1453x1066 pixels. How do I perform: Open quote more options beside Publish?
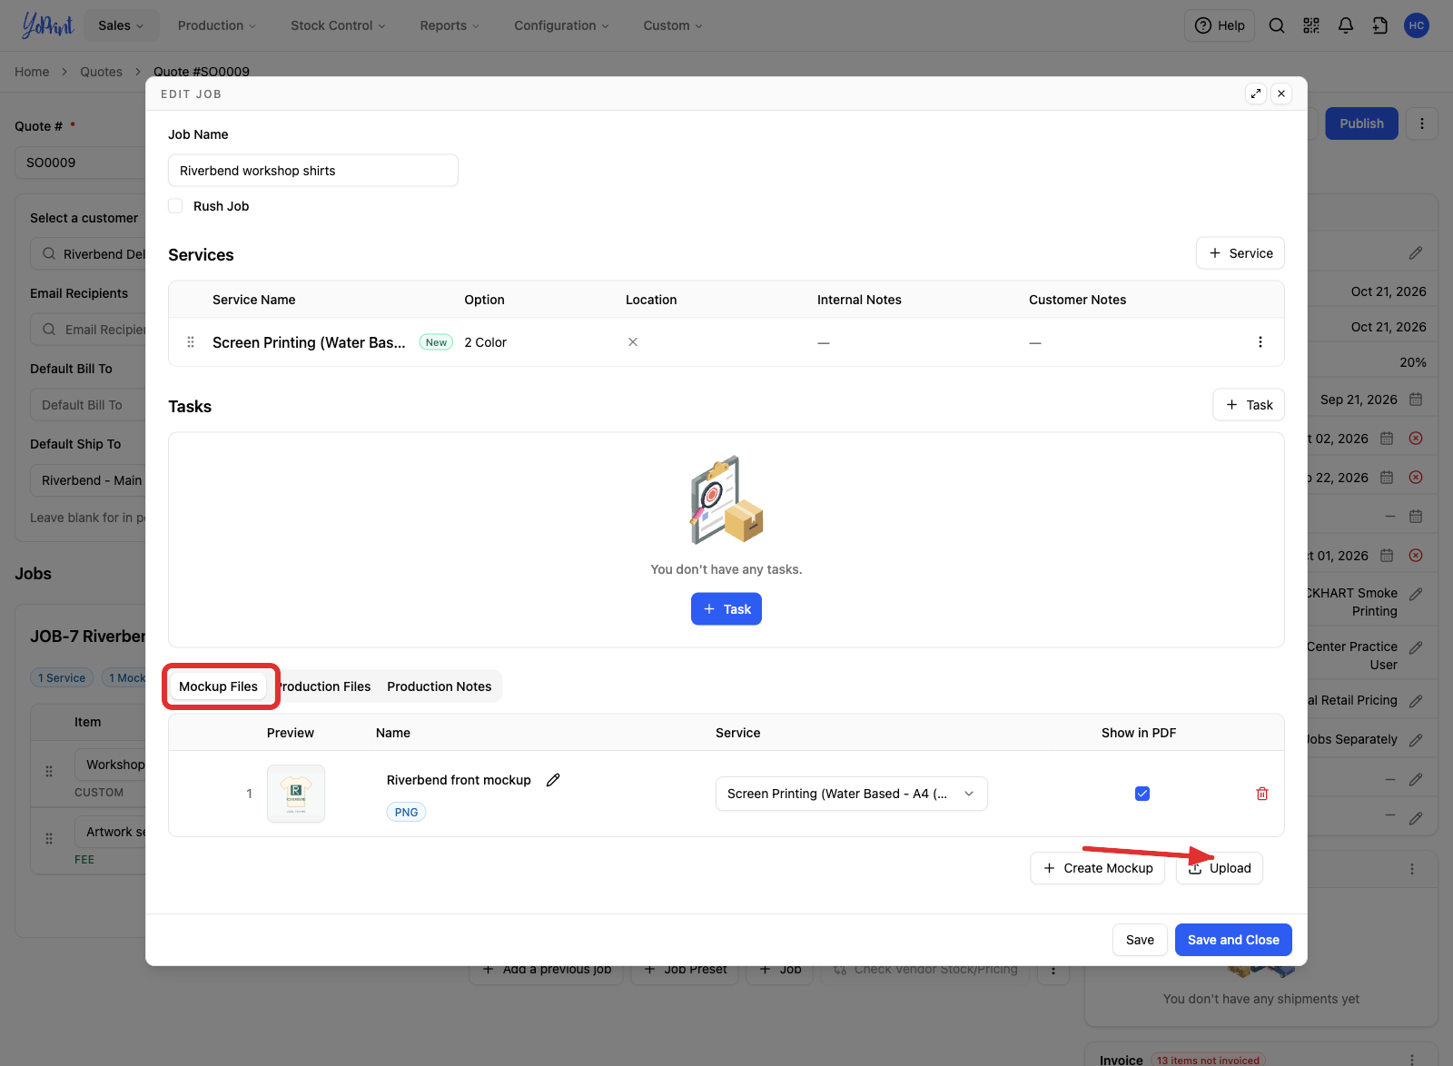tap(1422, 123)
